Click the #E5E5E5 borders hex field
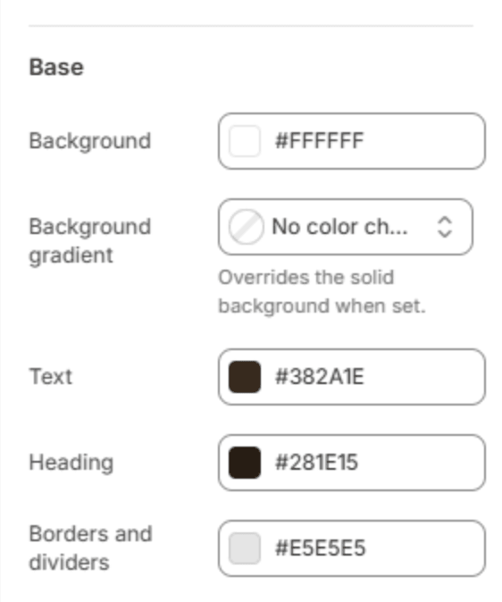This screenshot has height=602, width=502. pos(351,548)
